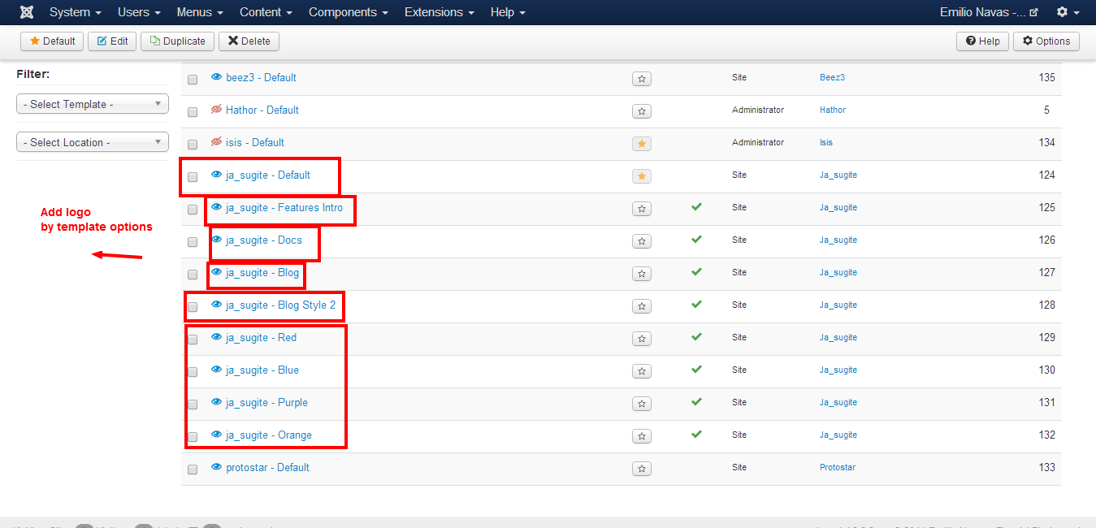1096x528 pixels.
Task: Open style link ja_sugite - Blog Style 2
Action: coord(280,305)
